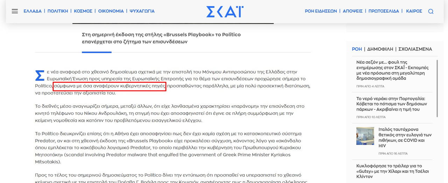Screen dimensions: 448x183
Task: Click the 'ΠΡΙΝ ΑΠΟ 16 ΛΕΠΤΑ' timestamp
Action: pos(393,154)
